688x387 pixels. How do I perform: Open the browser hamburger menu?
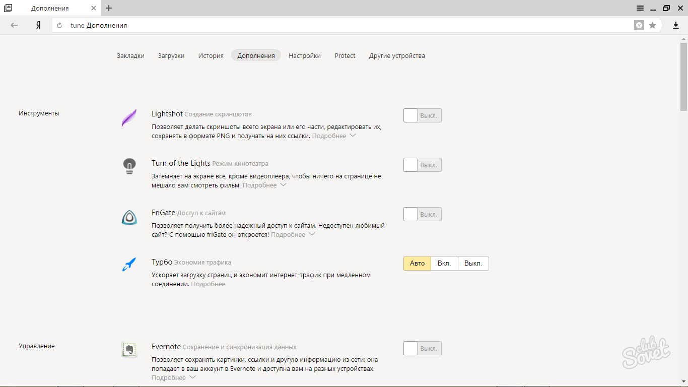point(640,8)
